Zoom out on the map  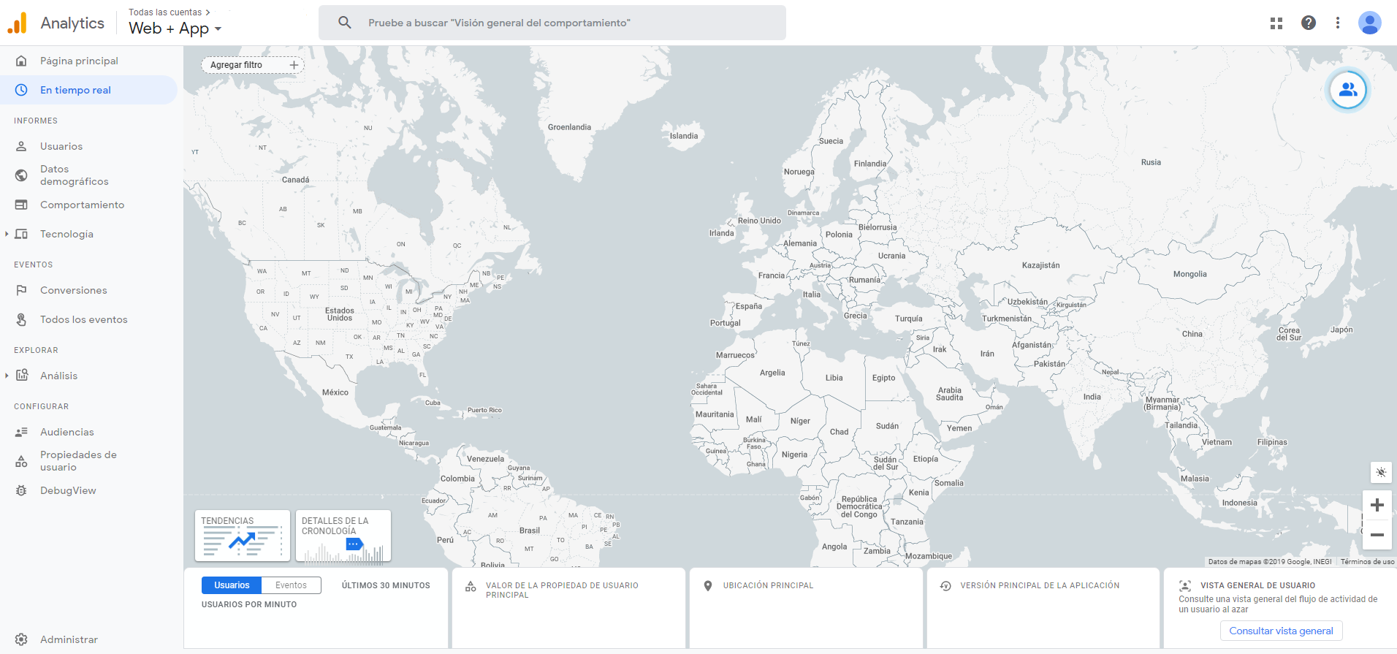[x=1377, y=535]
